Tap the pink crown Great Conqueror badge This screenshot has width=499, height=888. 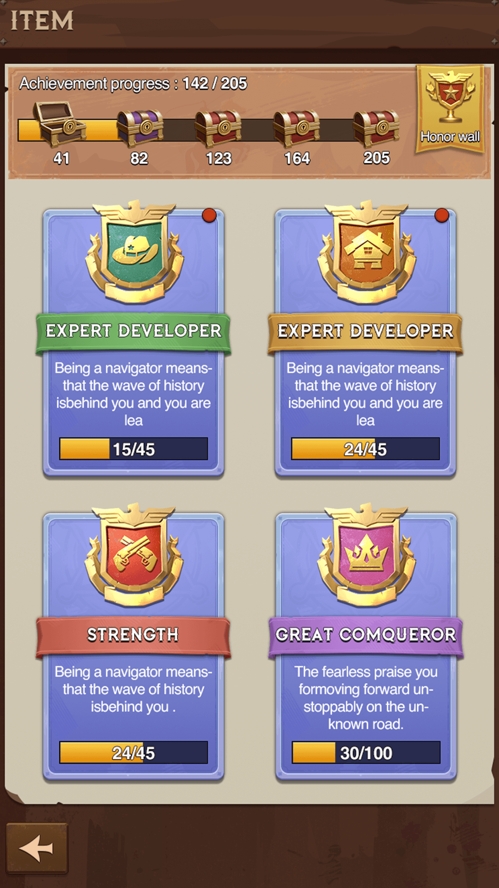[366, 555]
